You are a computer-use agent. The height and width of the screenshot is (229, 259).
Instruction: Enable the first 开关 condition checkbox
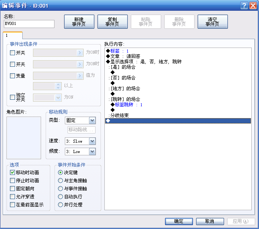(12, 53)
